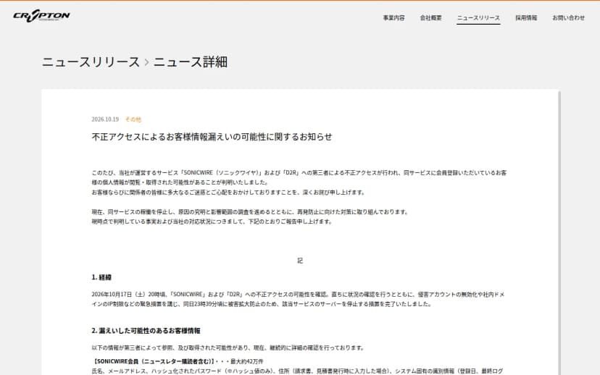Click the 【SONICWIRE会員 line
The image size is (600, 375).
click(x=178, y=361)
